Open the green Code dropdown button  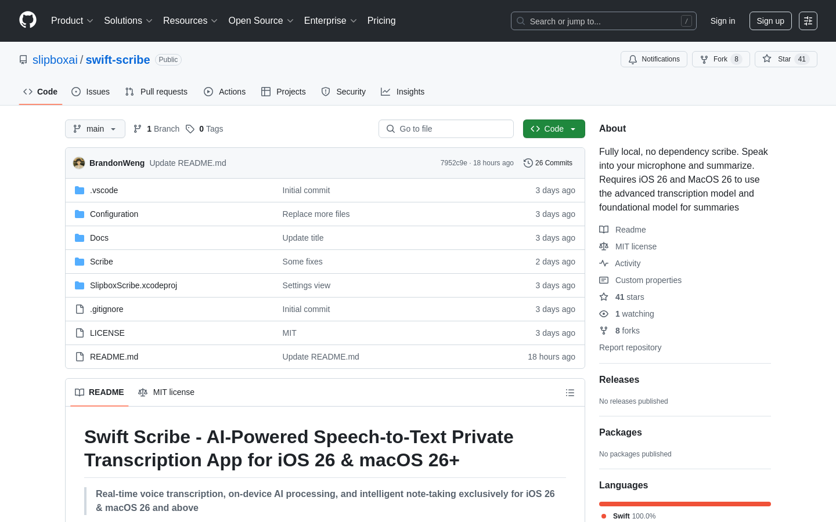tap(554, 129)
